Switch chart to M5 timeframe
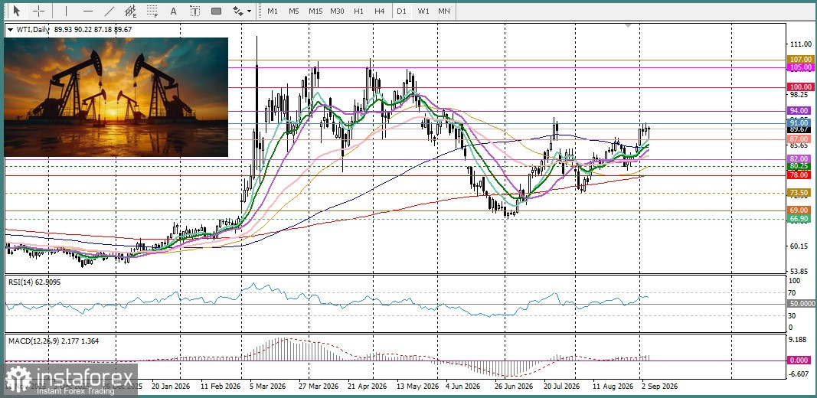The width and height of the screenshot is (817, 398). point(294,11)
